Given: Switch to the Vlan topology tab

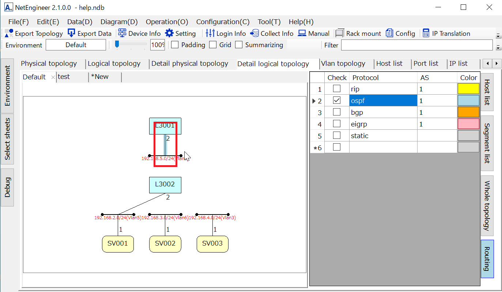Looking at the screenshot, I should point(343,64).
